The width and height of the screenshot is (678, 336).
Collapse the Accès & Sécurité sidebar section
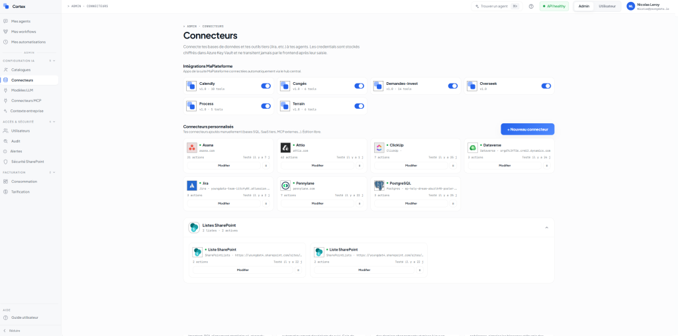click(x=54, y=122)
